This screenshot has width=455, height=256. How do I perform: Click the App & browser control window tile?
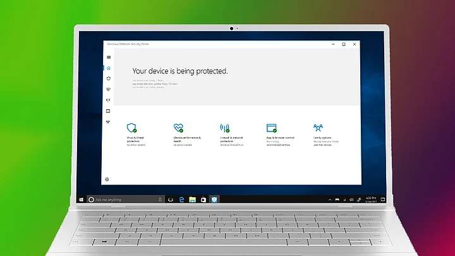[x=272, y=128]
